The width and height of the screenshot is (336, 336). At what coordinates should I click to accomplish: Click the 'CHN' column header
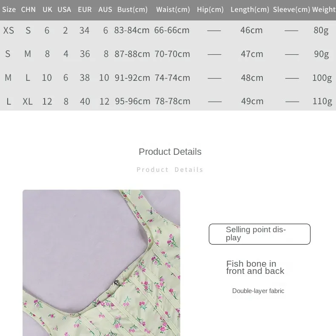click(28, 9)
